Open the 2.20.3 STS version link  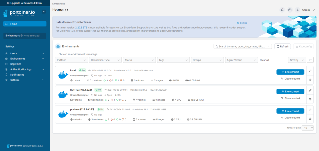(x=82, y=27)
